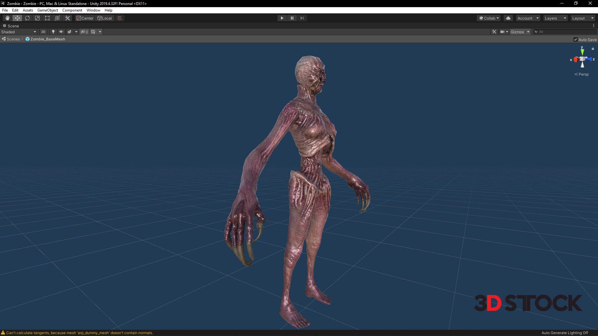Open the Layers dropdown
The image size is (598, 336).
click(555, 18)
